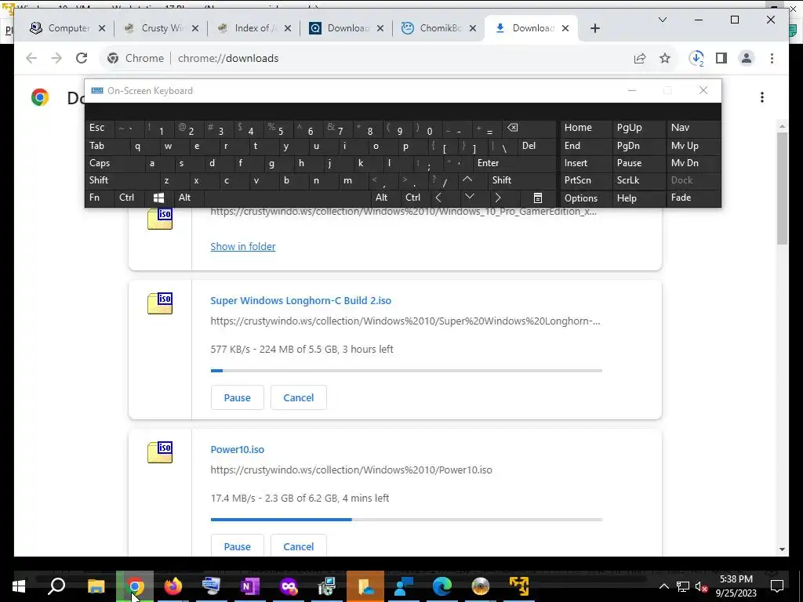The height and width of the screenshot is (602, 803).
Task: Open taskbar search magnifier
Action: tap(56, 586)
